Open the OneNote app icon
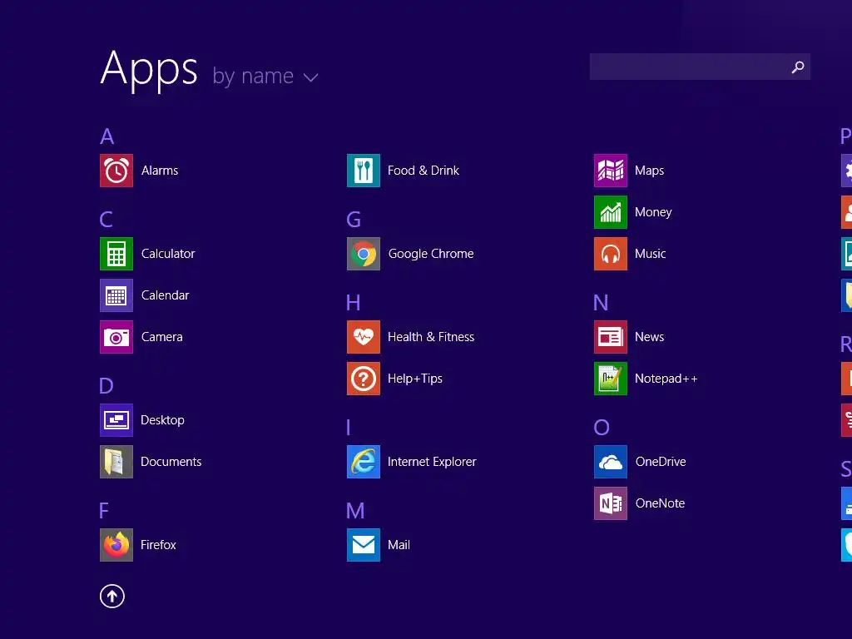Screen dimensions: 852x639 coord(611,503)
